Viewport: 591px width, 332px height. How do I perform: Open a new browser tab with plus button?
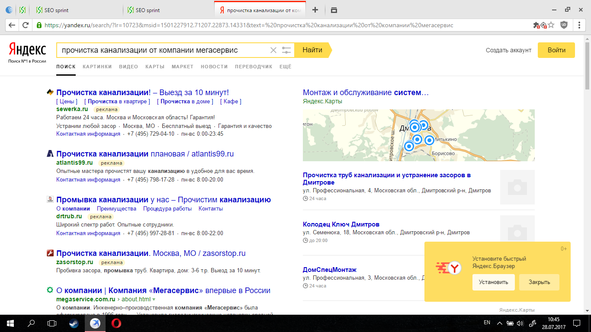(x=315, y=10)
